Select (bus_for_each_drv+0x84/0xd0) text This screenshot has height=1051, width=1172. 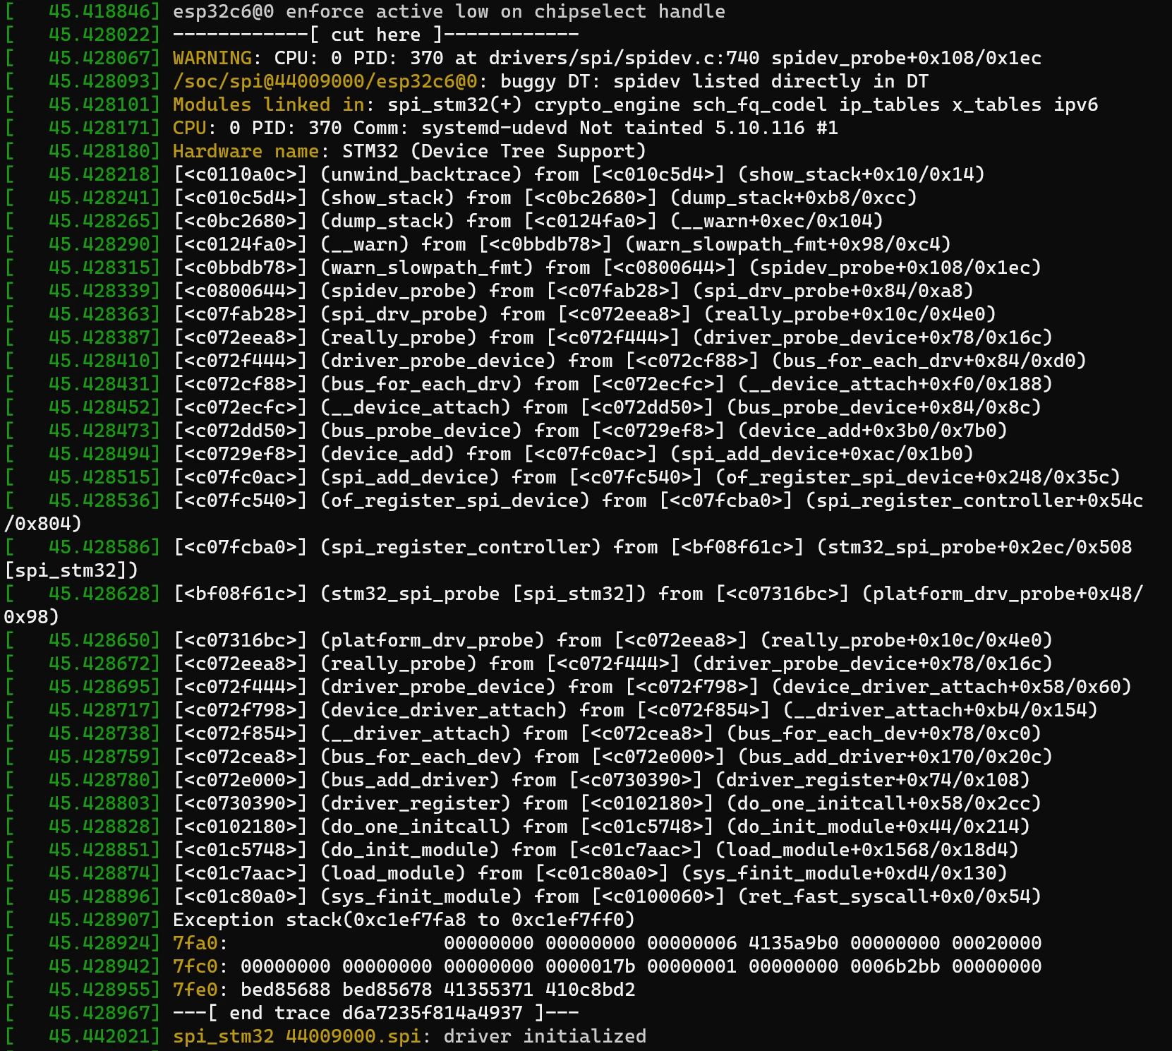pos(929,361)
